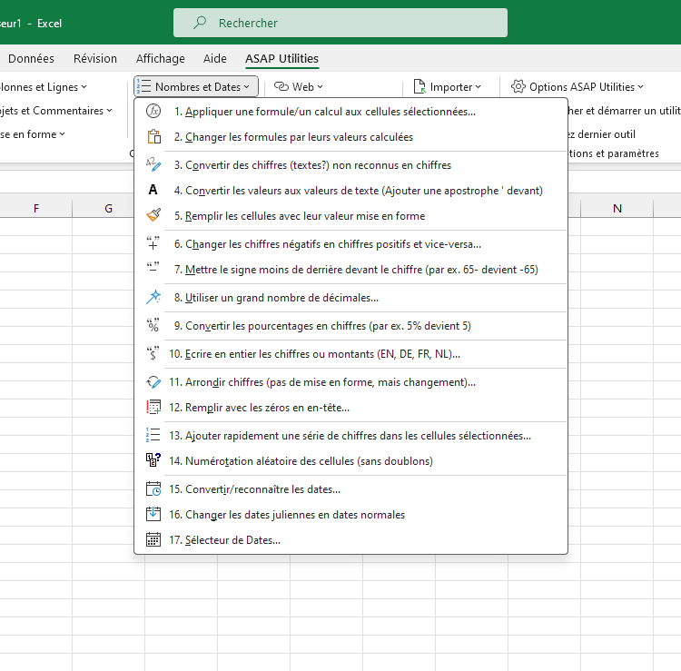Switch to the Données tab

(x=31, y=58)
